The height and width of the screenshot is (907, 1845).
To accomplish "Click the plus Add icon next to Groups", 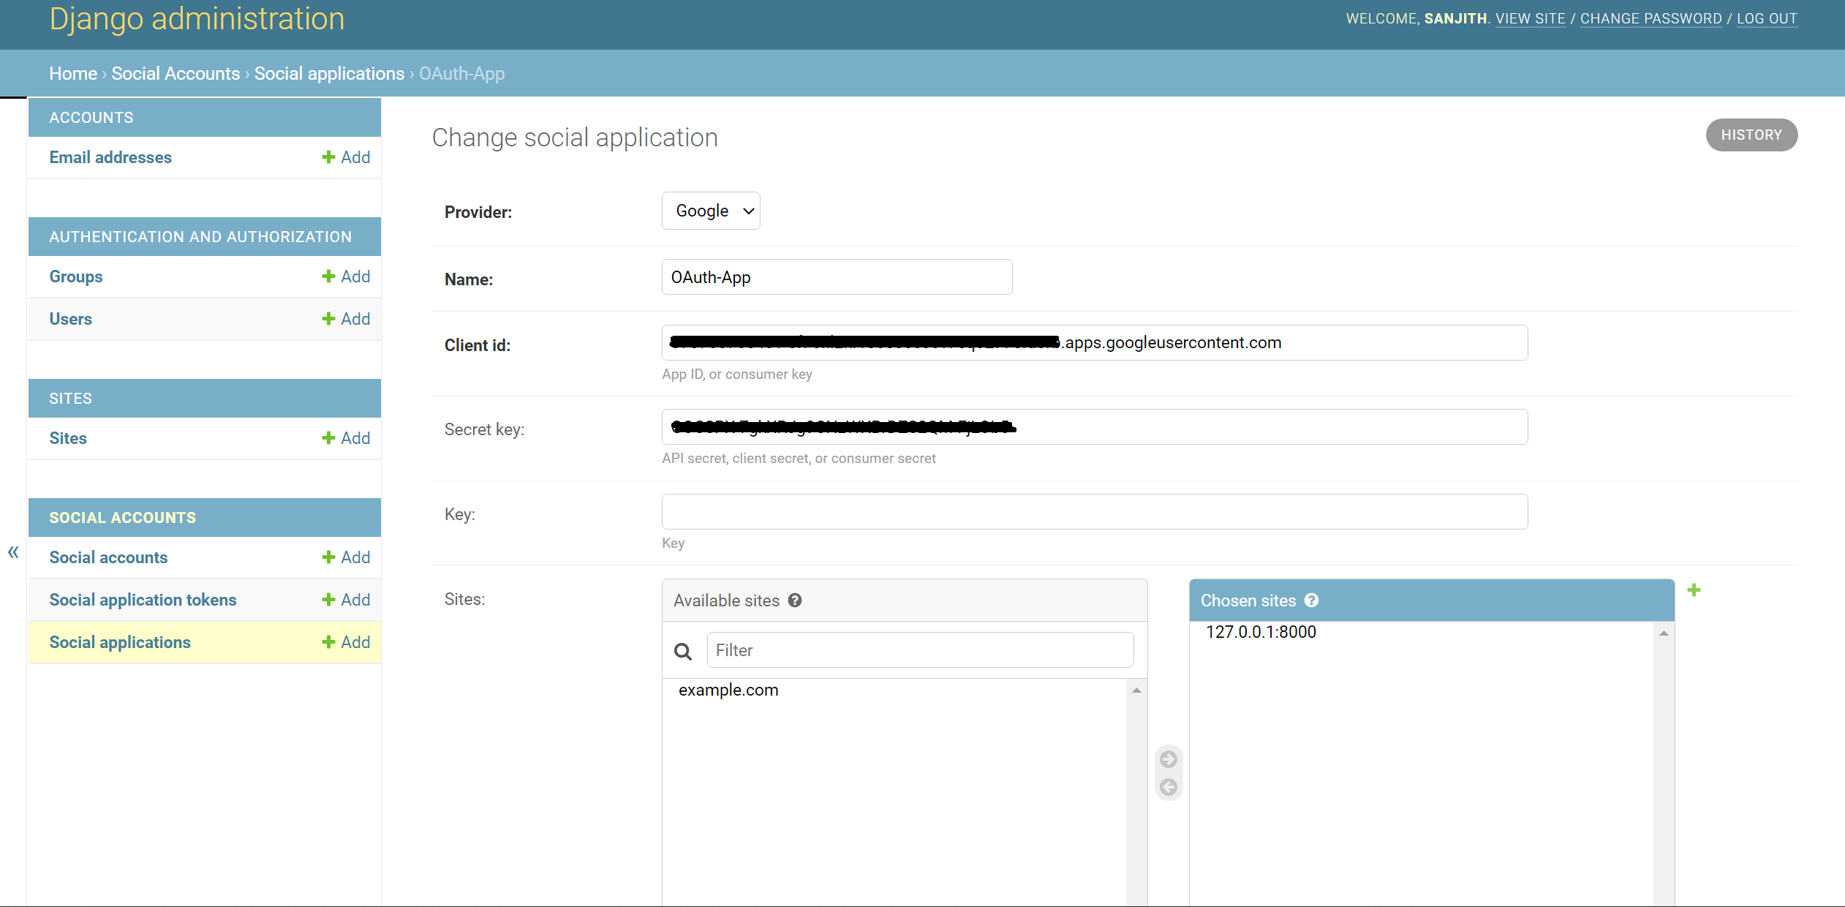I will tap(328, 276).
